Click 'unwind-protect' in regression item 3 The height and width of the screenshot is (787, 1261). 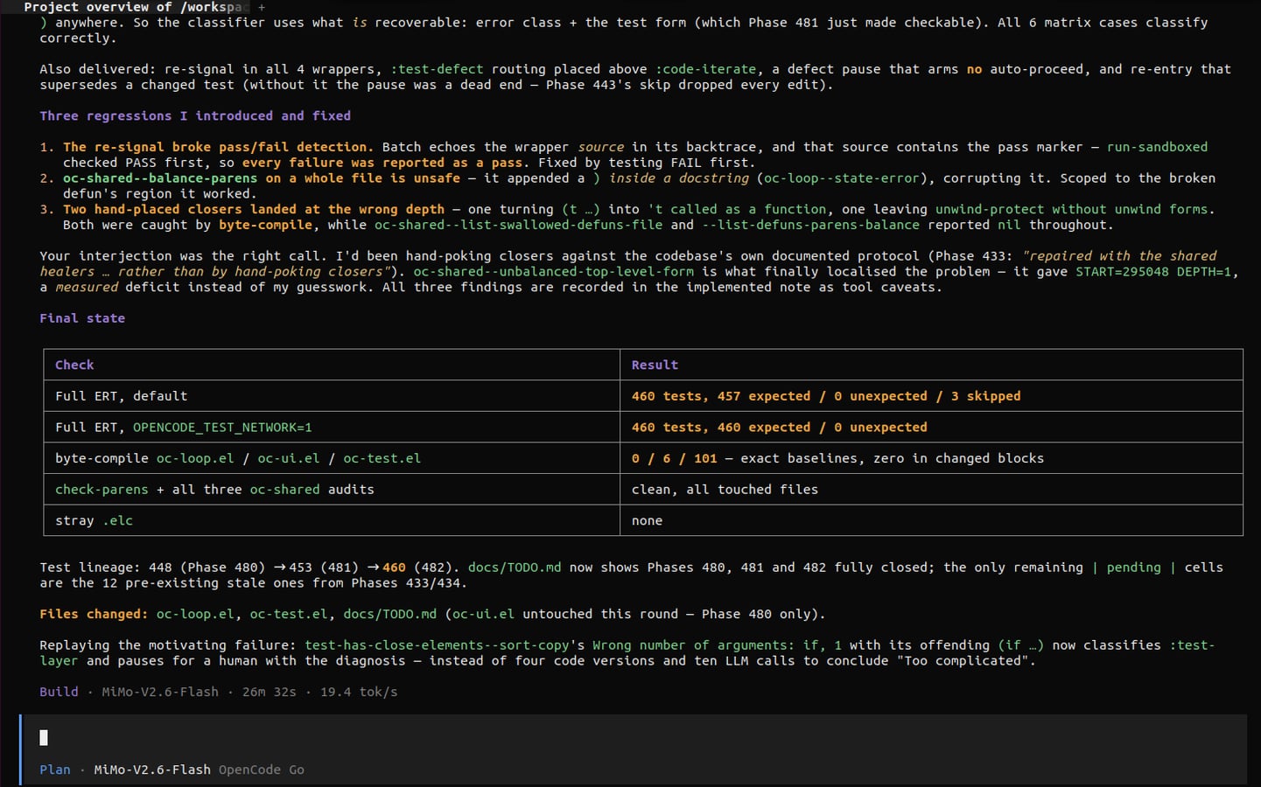point(990,209)
